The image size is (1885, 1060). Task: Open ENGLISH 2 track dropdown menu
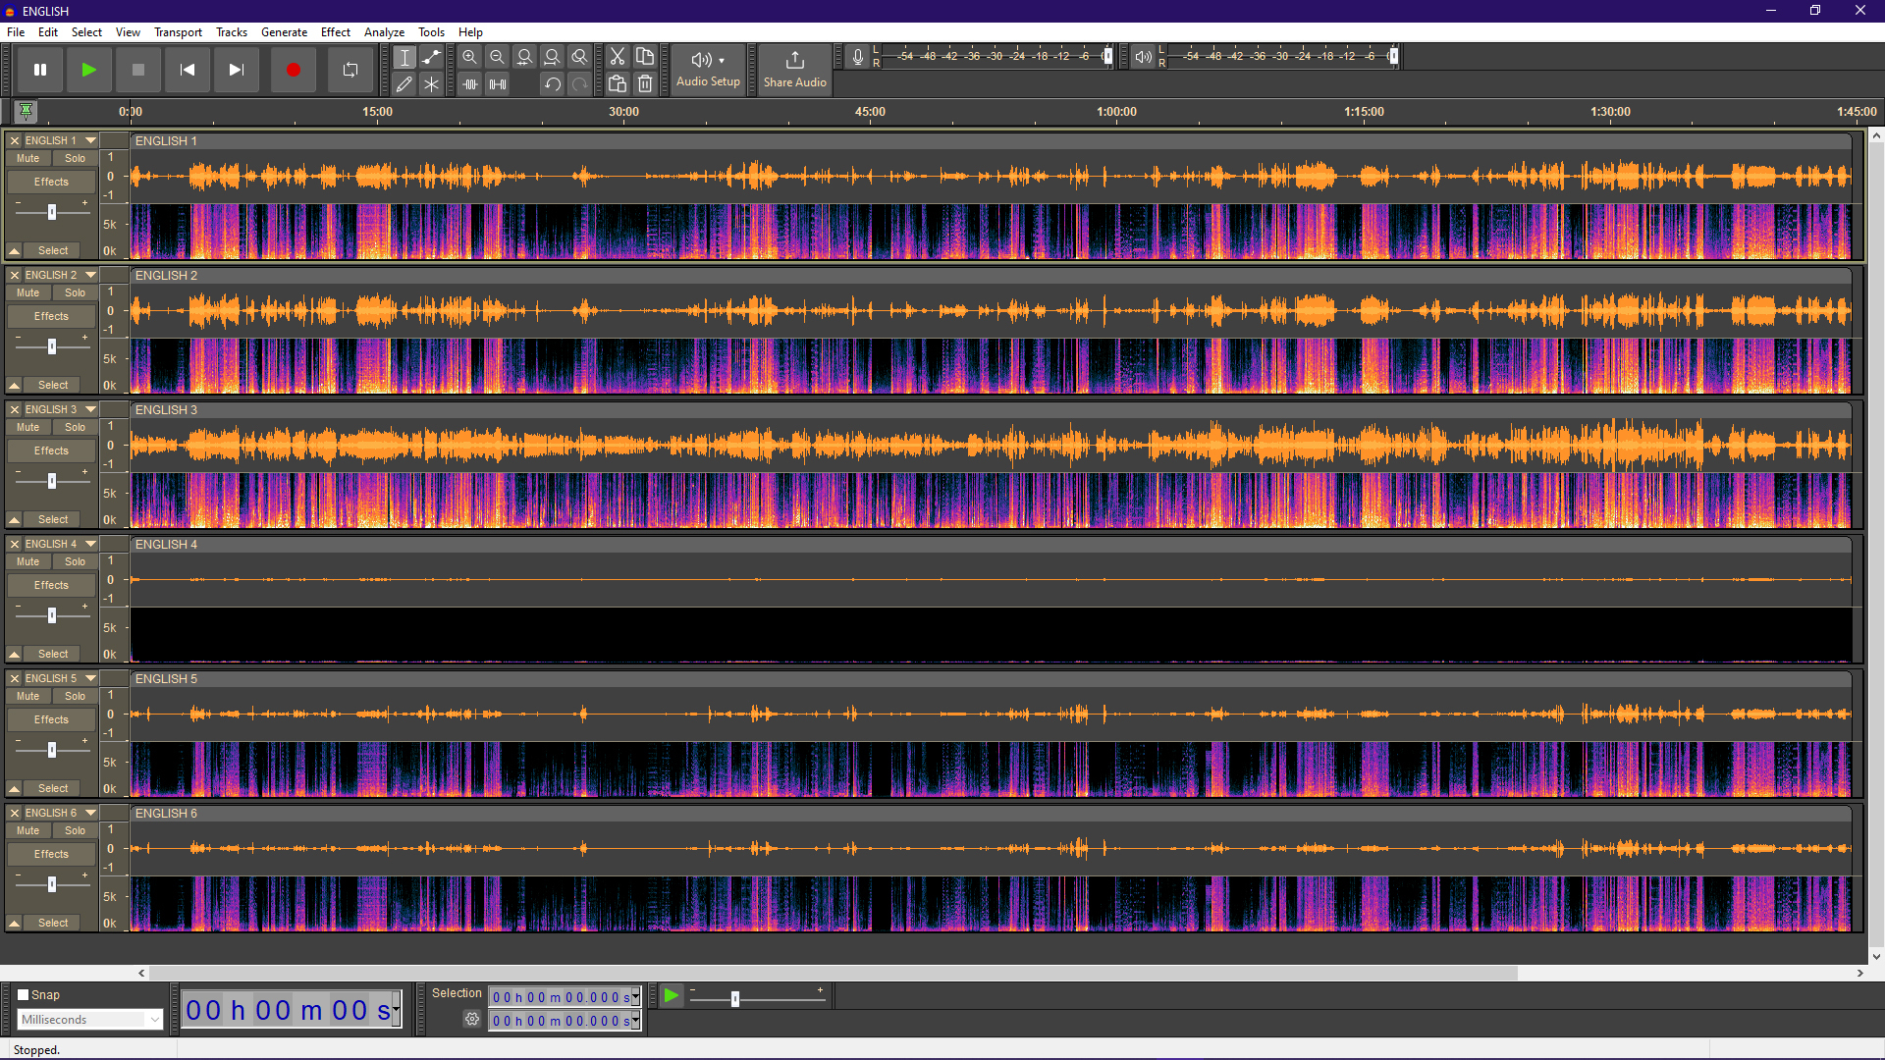coord(90,275)
